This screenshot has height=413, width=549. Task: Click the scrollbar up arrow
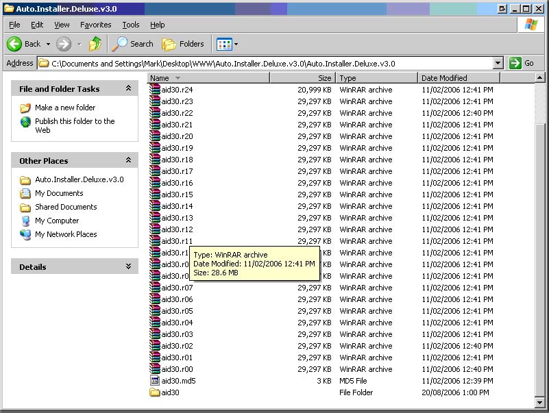539,77
